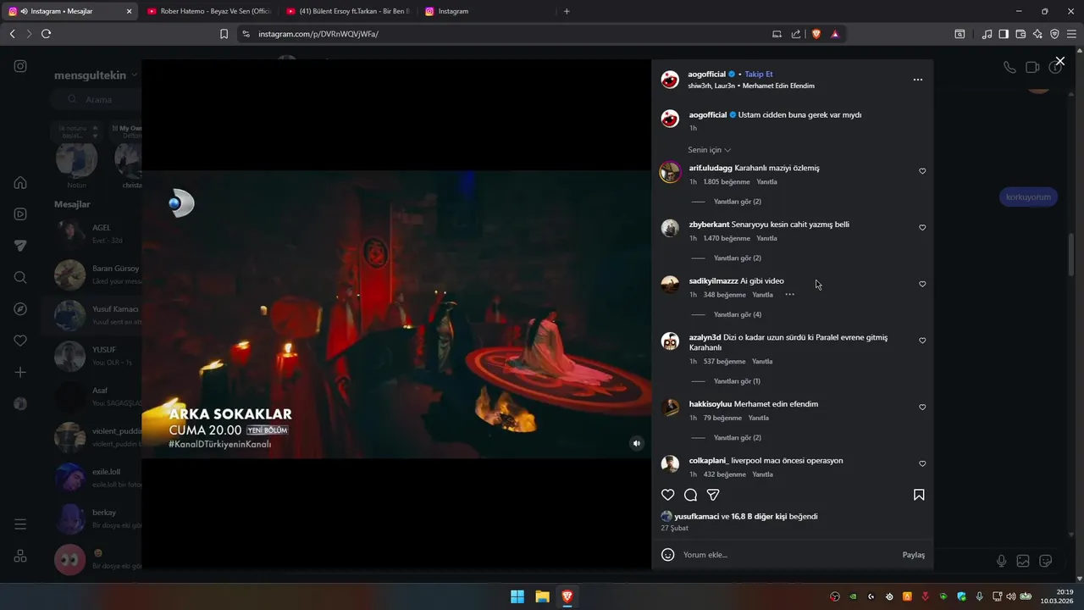
Task: Open File Explorer from taskbar
Action: pyautogui.click(x=542, y=596)
